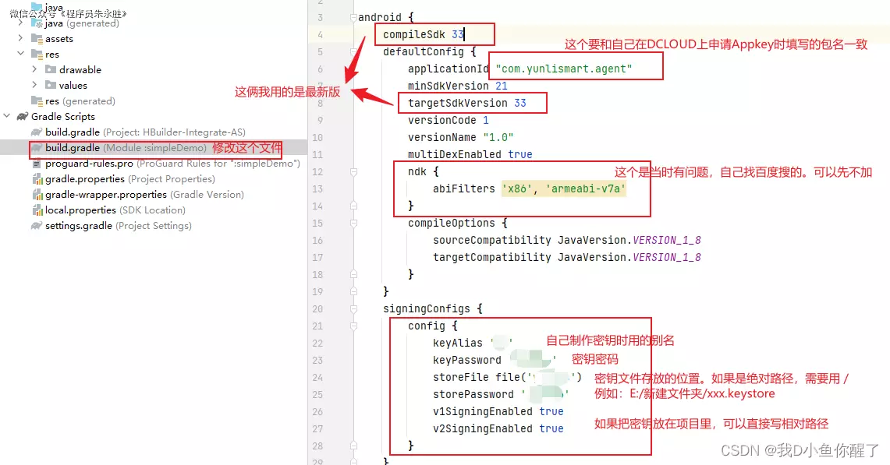
Task: Click the gradle.properties file icon
Action: [37, 179]
